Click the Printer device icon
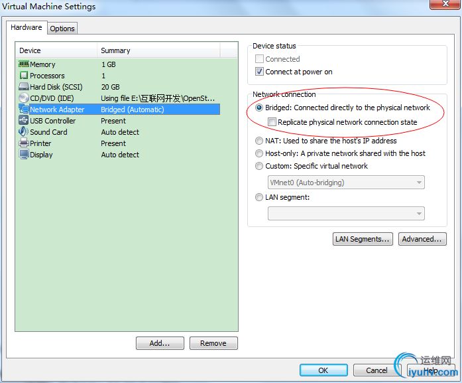 [x=24, y=143]
